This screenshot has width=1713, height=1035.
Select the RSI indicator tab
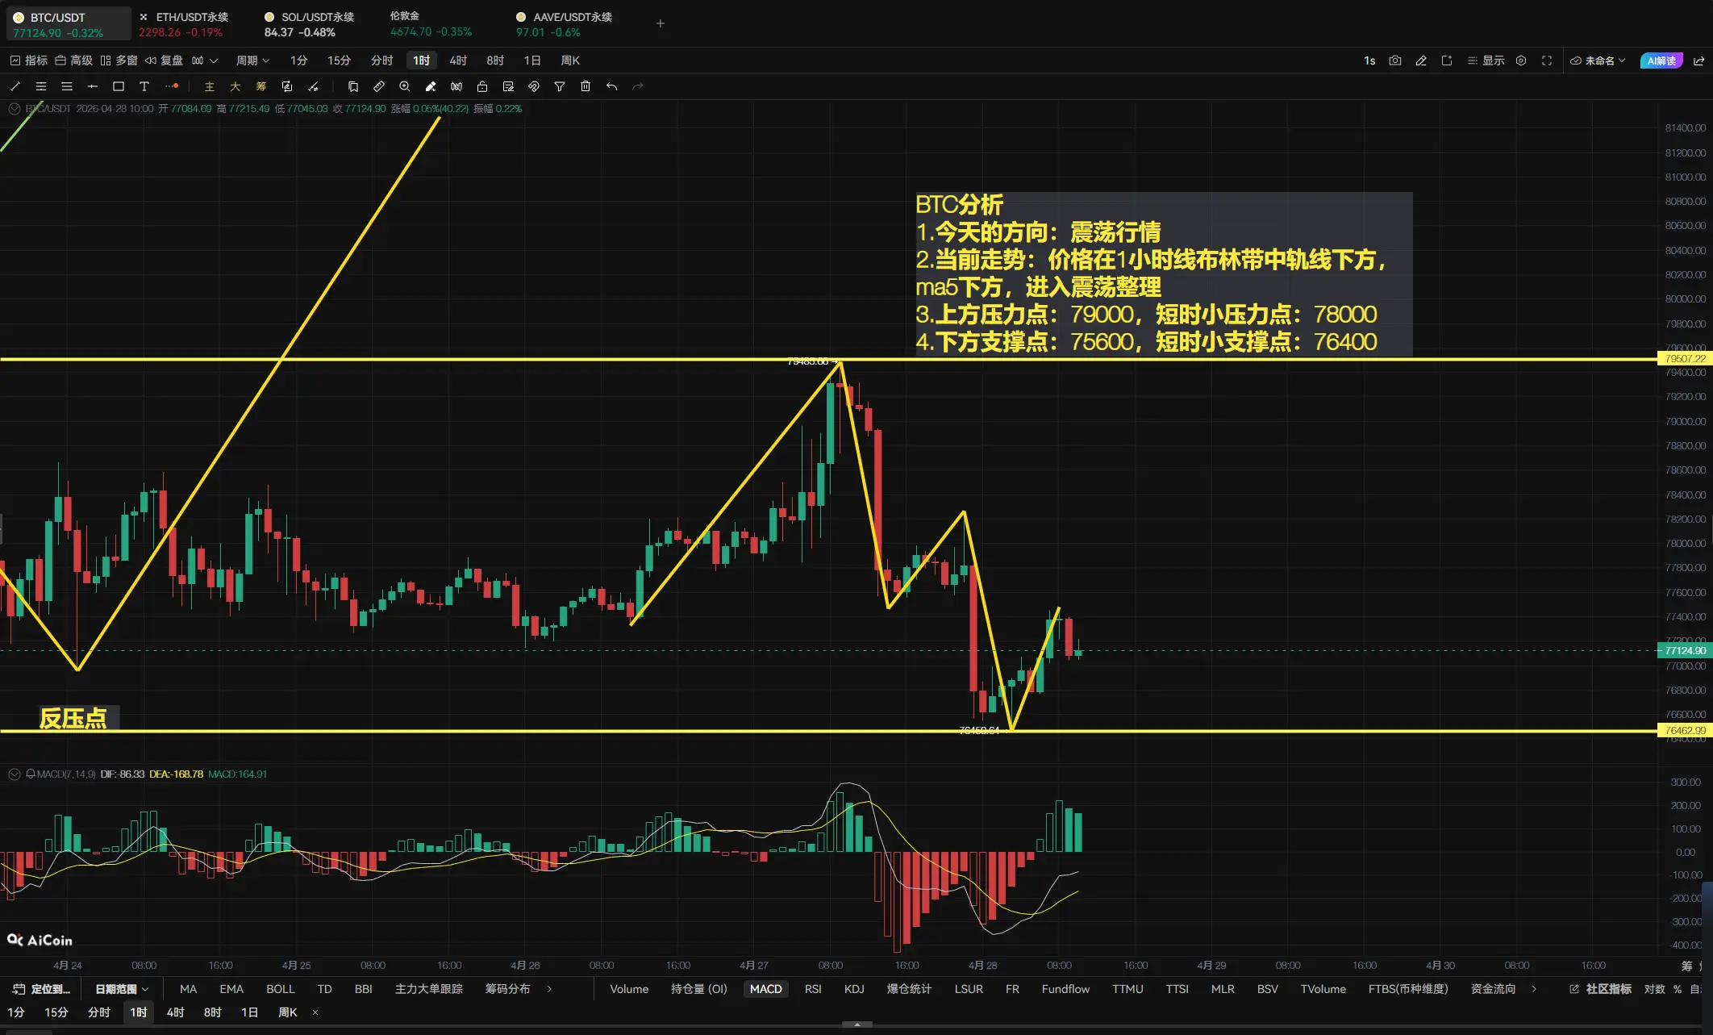pyautogui.click(x=813, y=989)
